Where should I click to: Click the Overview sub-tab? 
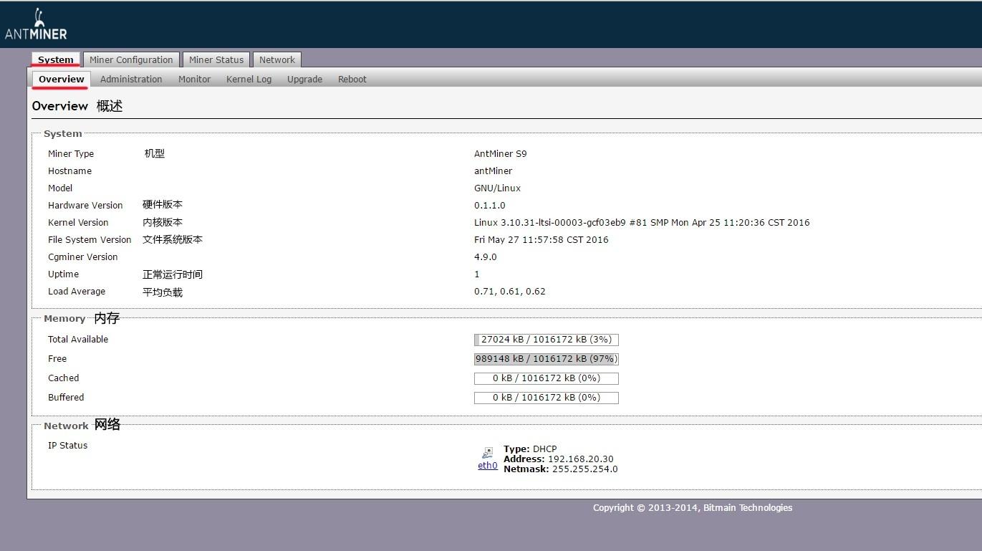(60, 79)
